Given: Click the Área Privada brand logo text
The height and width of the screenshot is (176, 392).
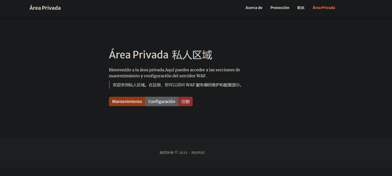Looking at the screenshot, I should 45,8.
